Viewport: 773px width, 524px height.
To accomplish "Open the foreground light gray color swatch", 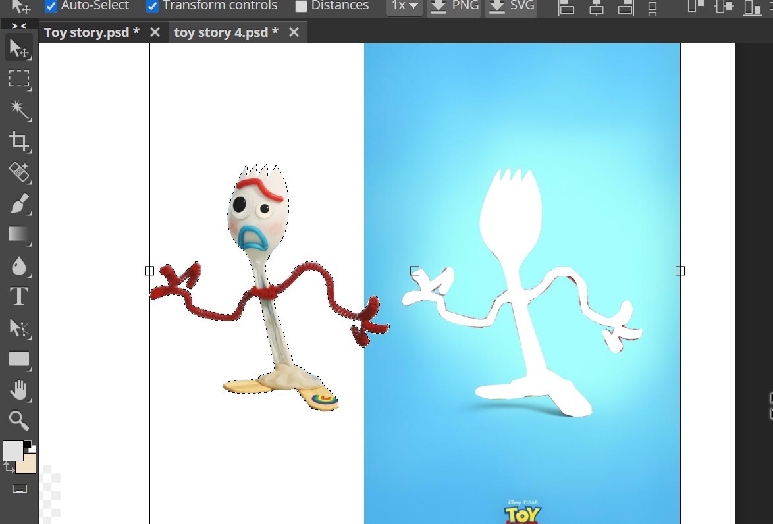I will coord(13,450).
